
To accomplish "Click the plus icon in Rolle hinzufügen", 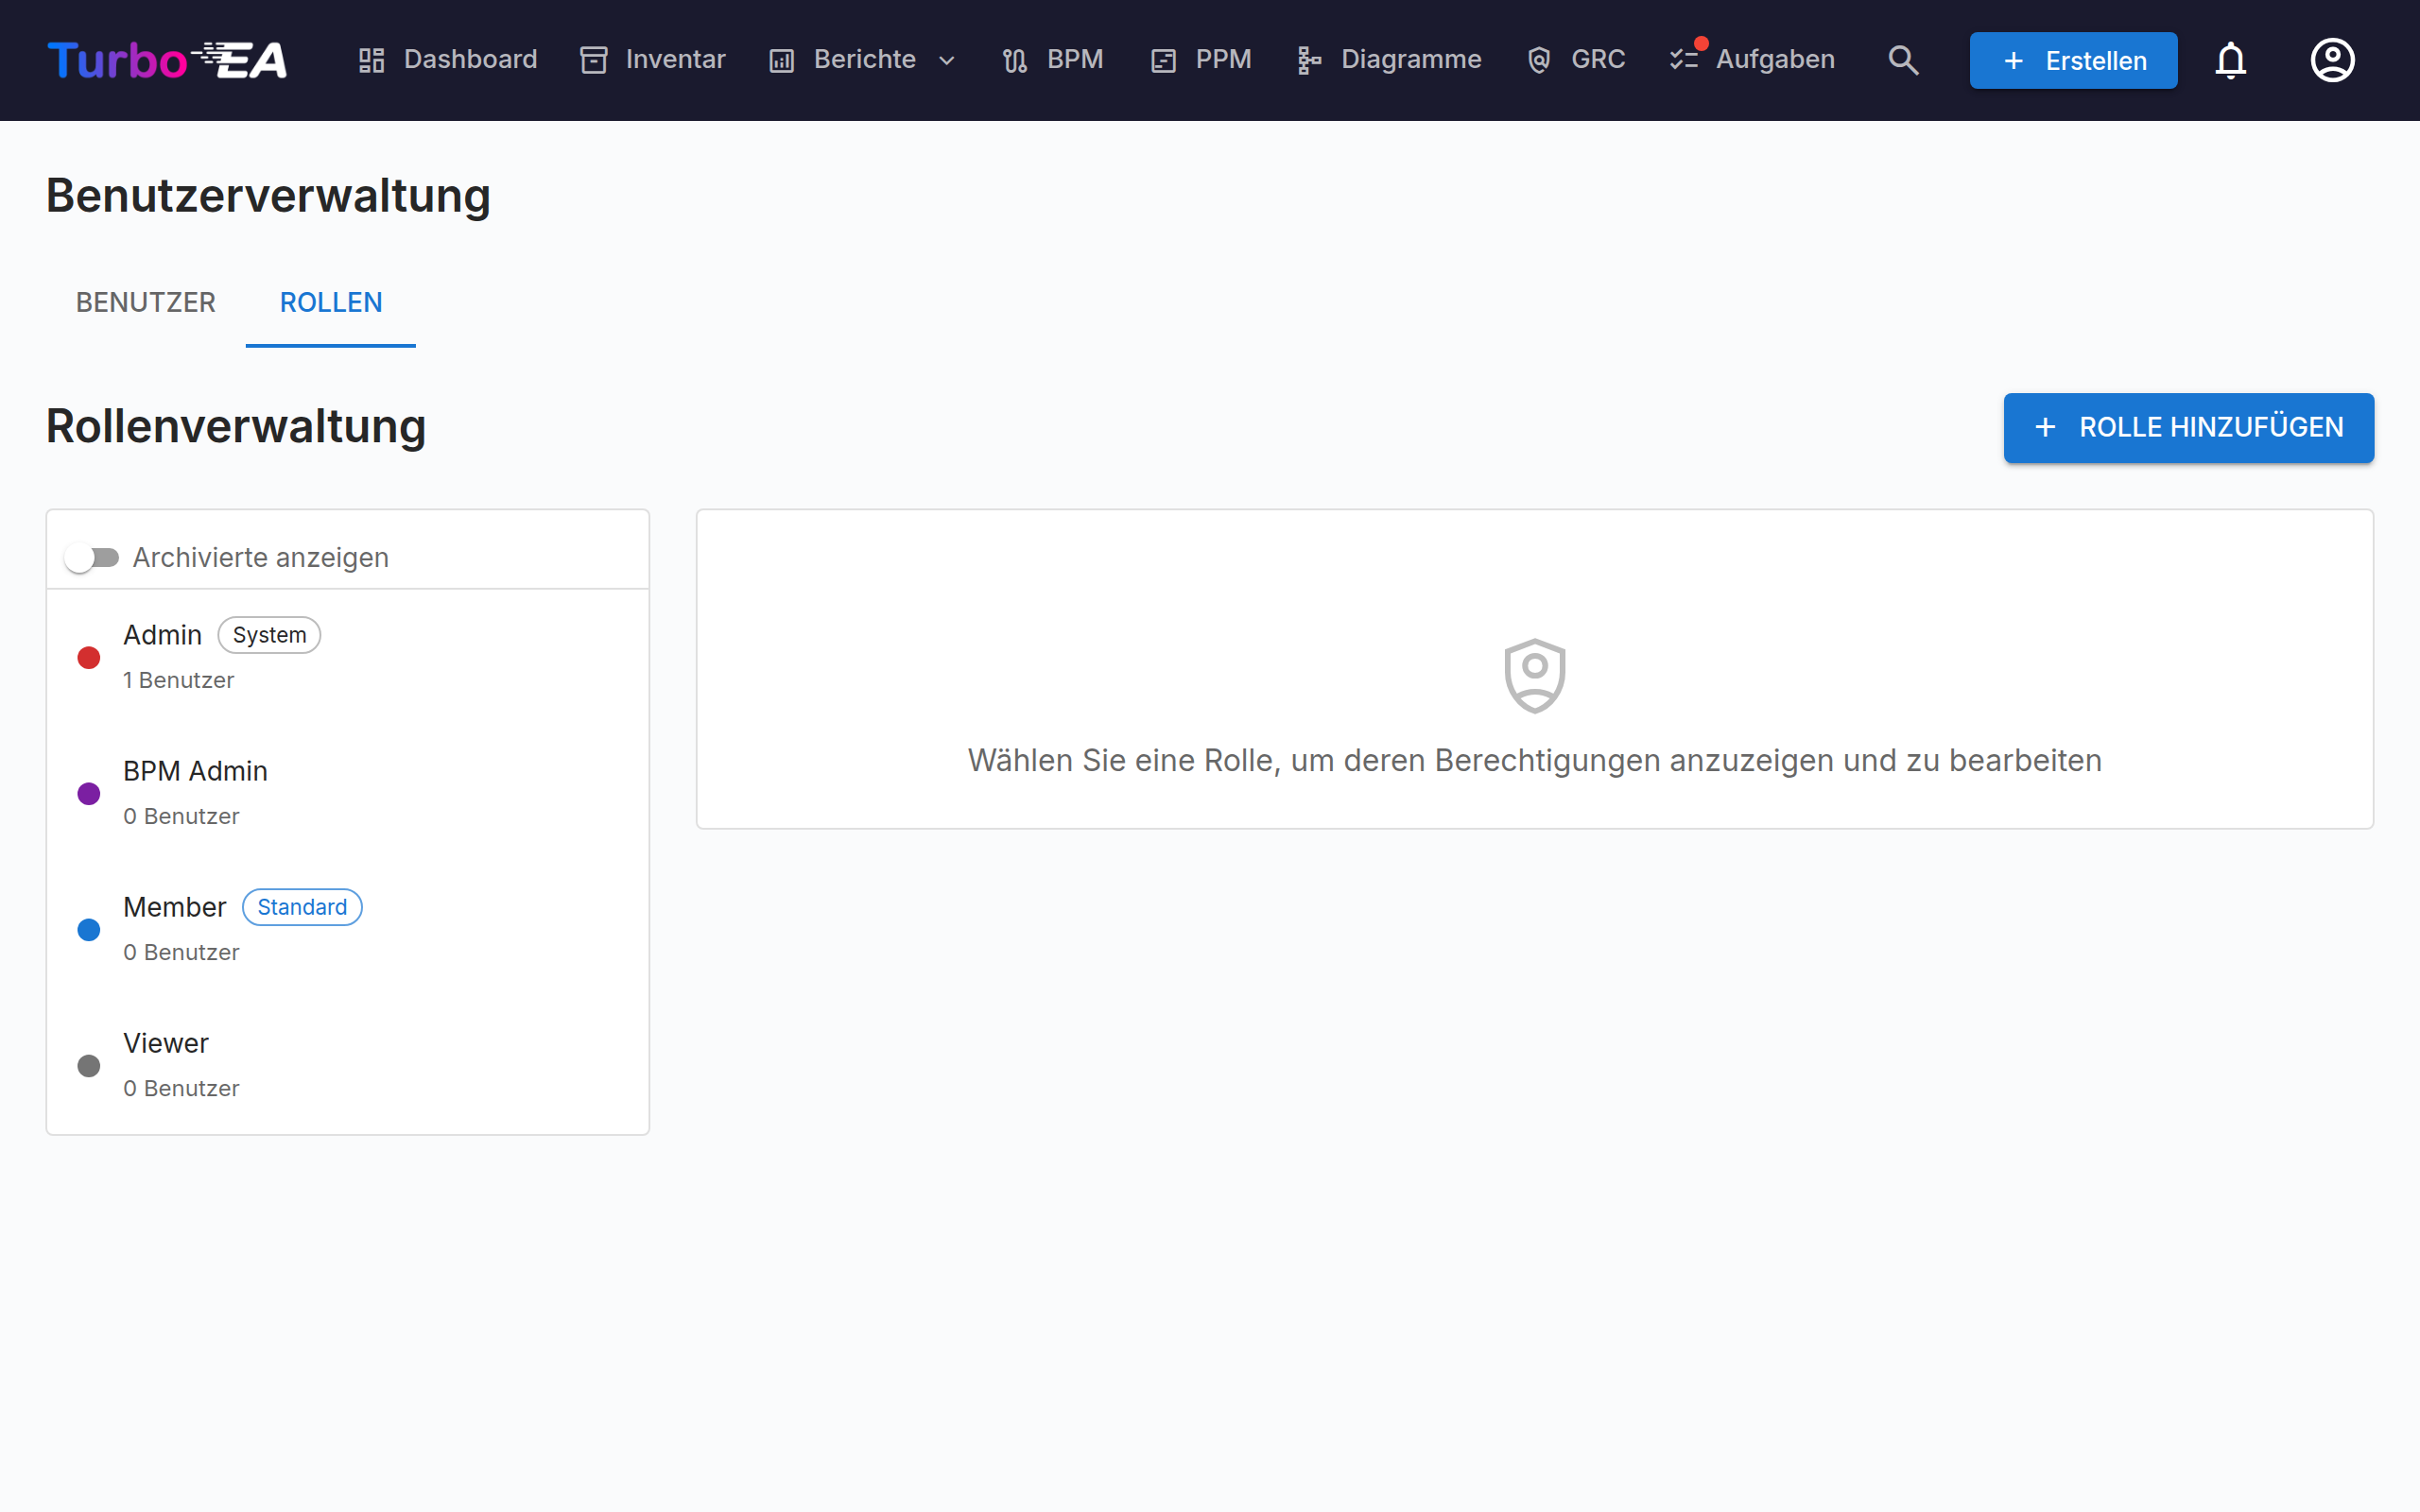I will [x=2046, y=427].
